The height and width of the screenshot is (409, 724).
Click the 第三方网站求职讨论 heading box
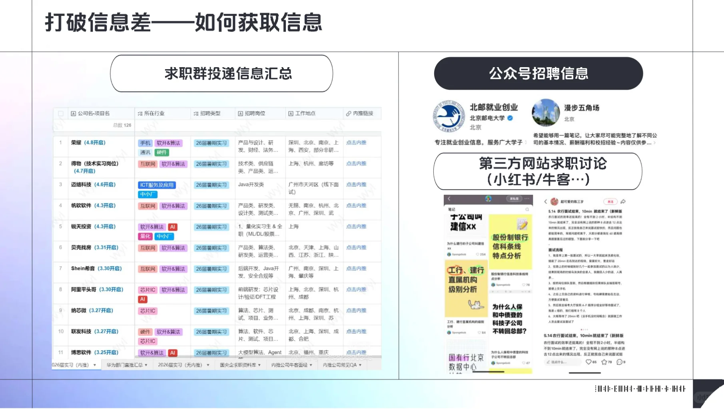tap(538, 171)
